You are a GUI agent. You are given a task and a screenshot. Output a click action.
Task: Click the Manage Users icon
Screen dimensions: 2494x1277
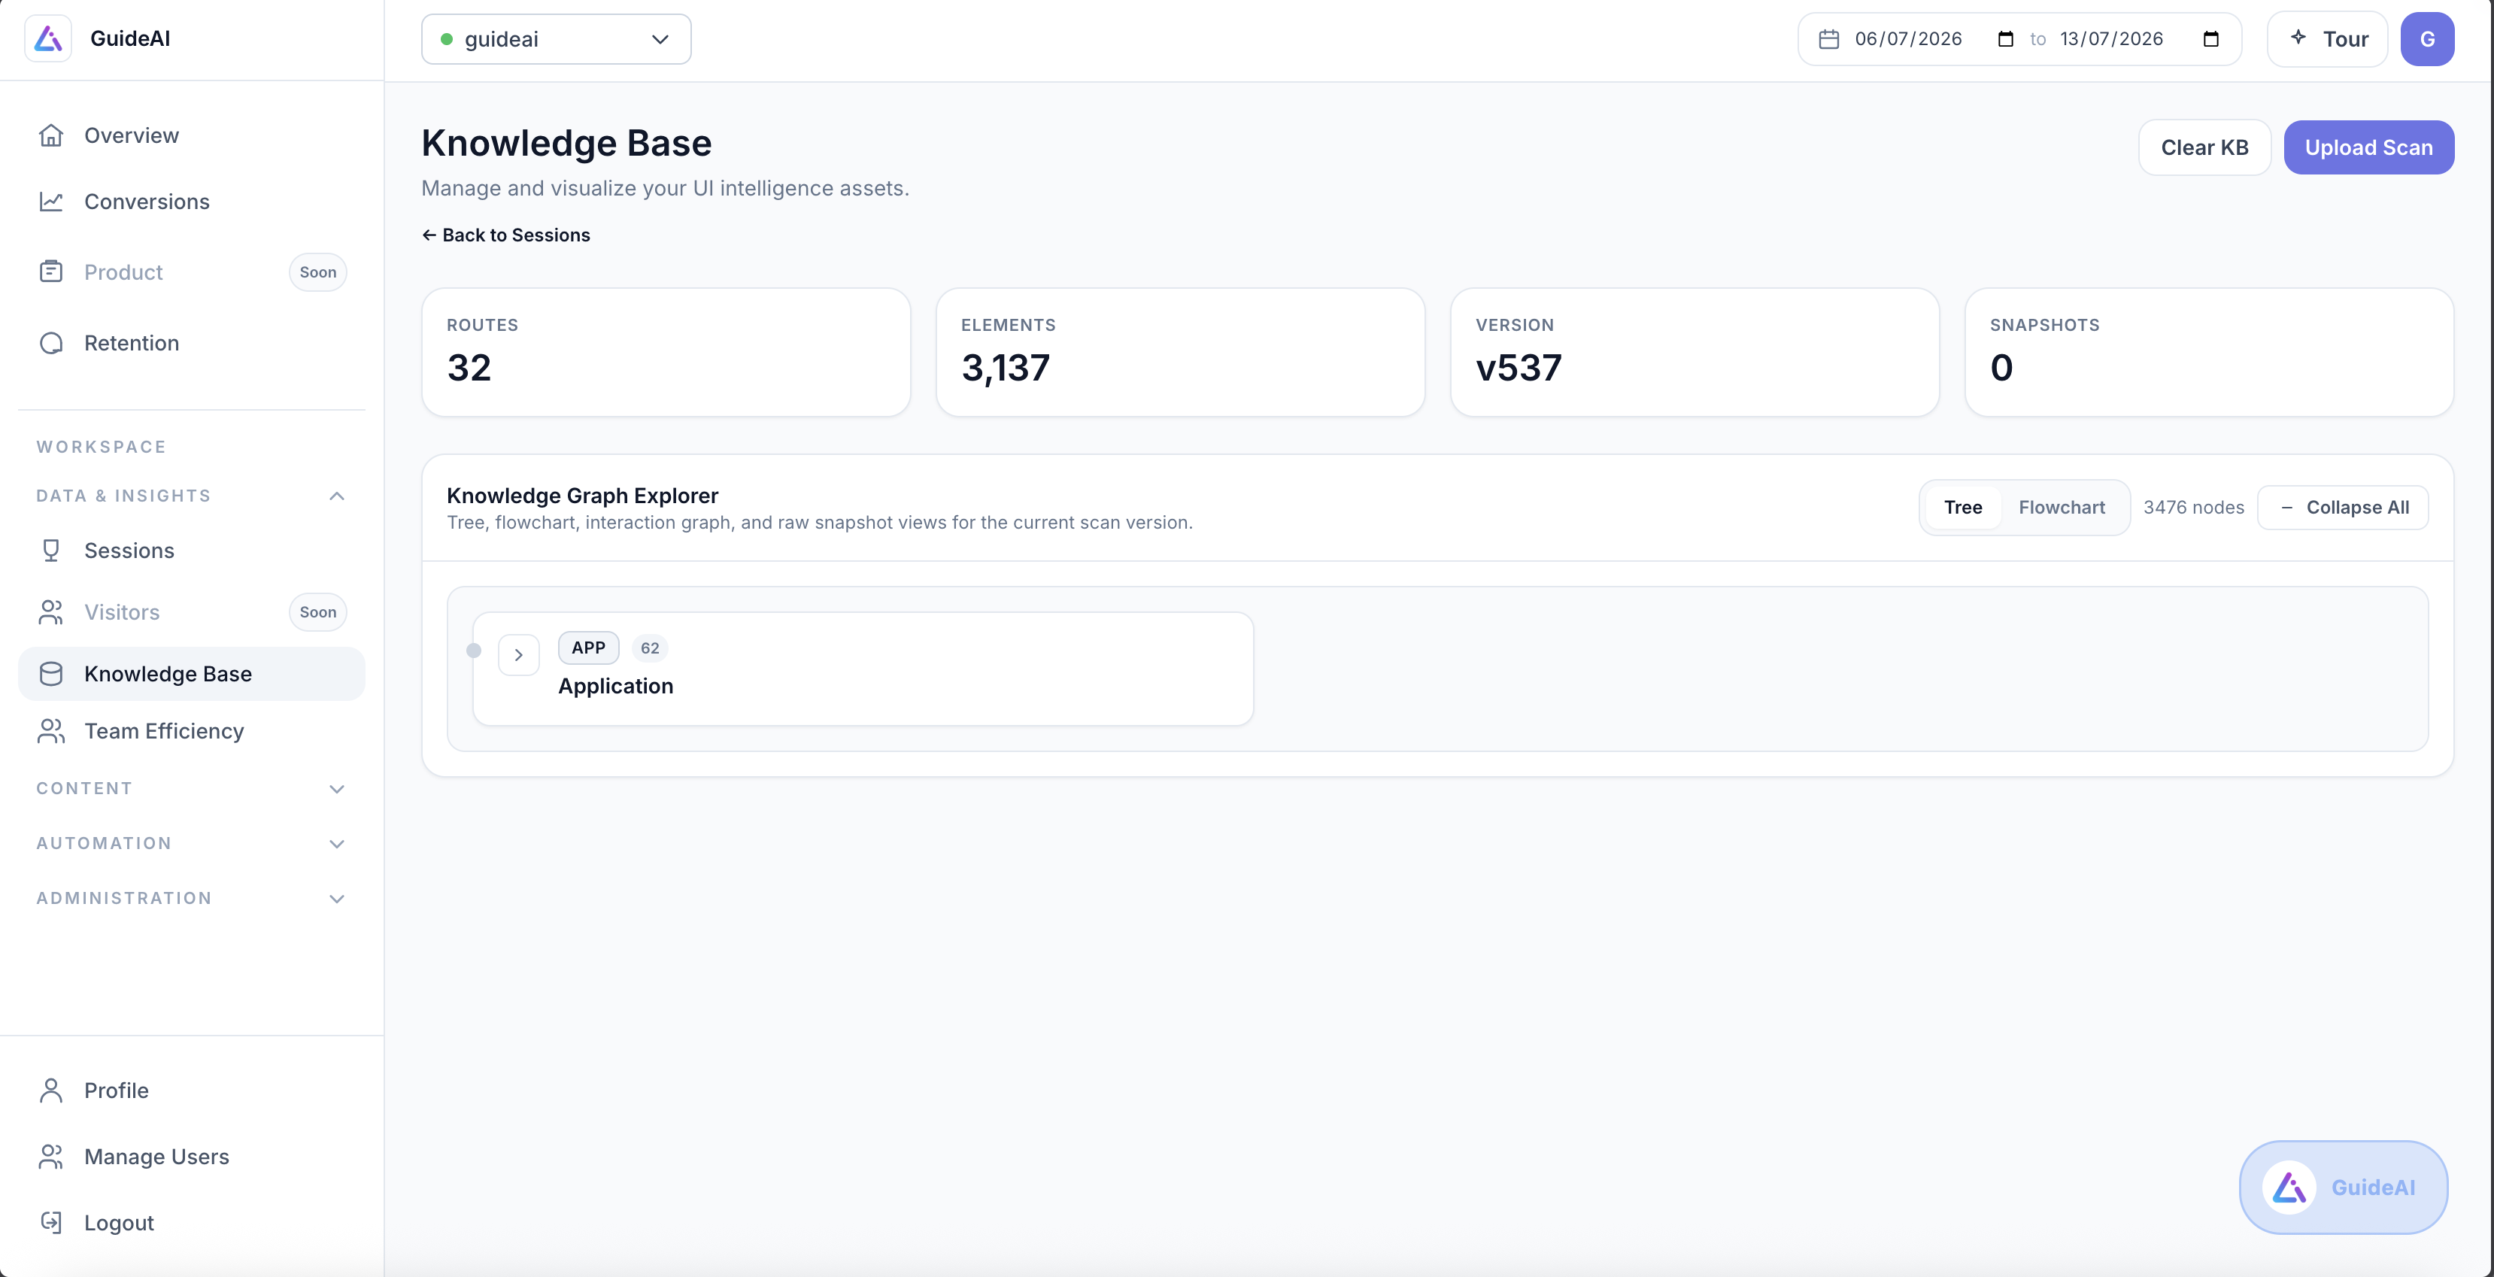tap(51, 1156)
